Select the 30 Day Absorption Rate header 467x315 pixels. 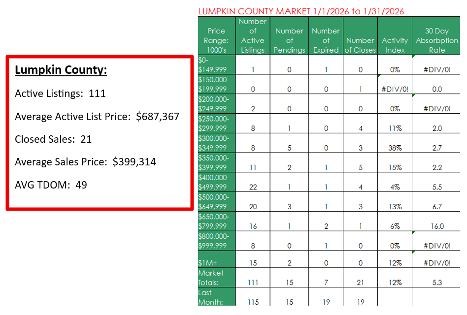click(436, 40)
